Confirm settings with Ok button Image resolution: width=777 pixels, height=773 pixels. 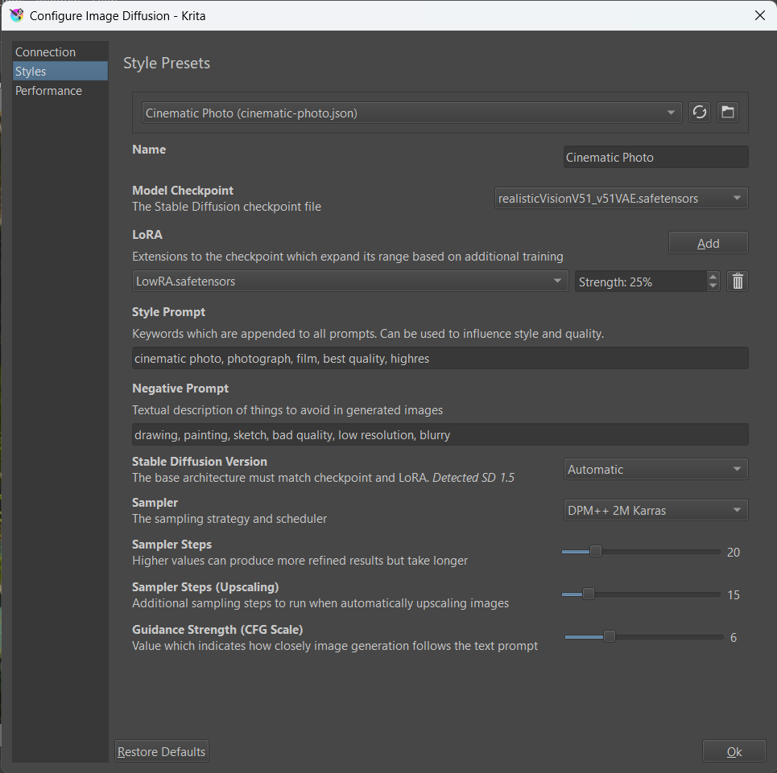[x=734, y=751]
